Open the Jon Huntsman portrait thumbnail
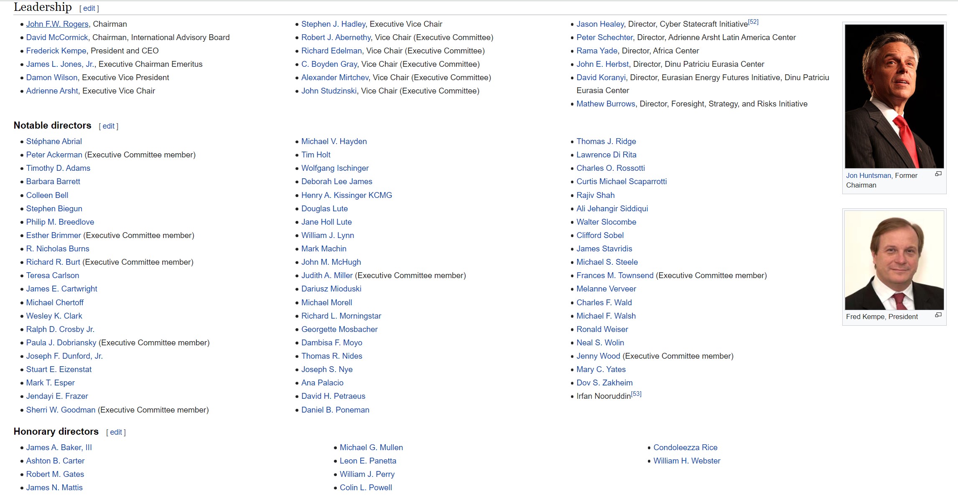The image size is (958, 499). tap(894, 96)
